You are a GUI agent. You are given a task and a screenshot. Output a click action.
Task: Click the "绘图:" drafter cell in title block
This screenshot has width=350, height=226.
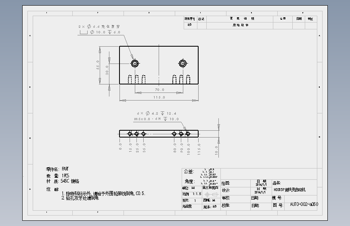235,183
